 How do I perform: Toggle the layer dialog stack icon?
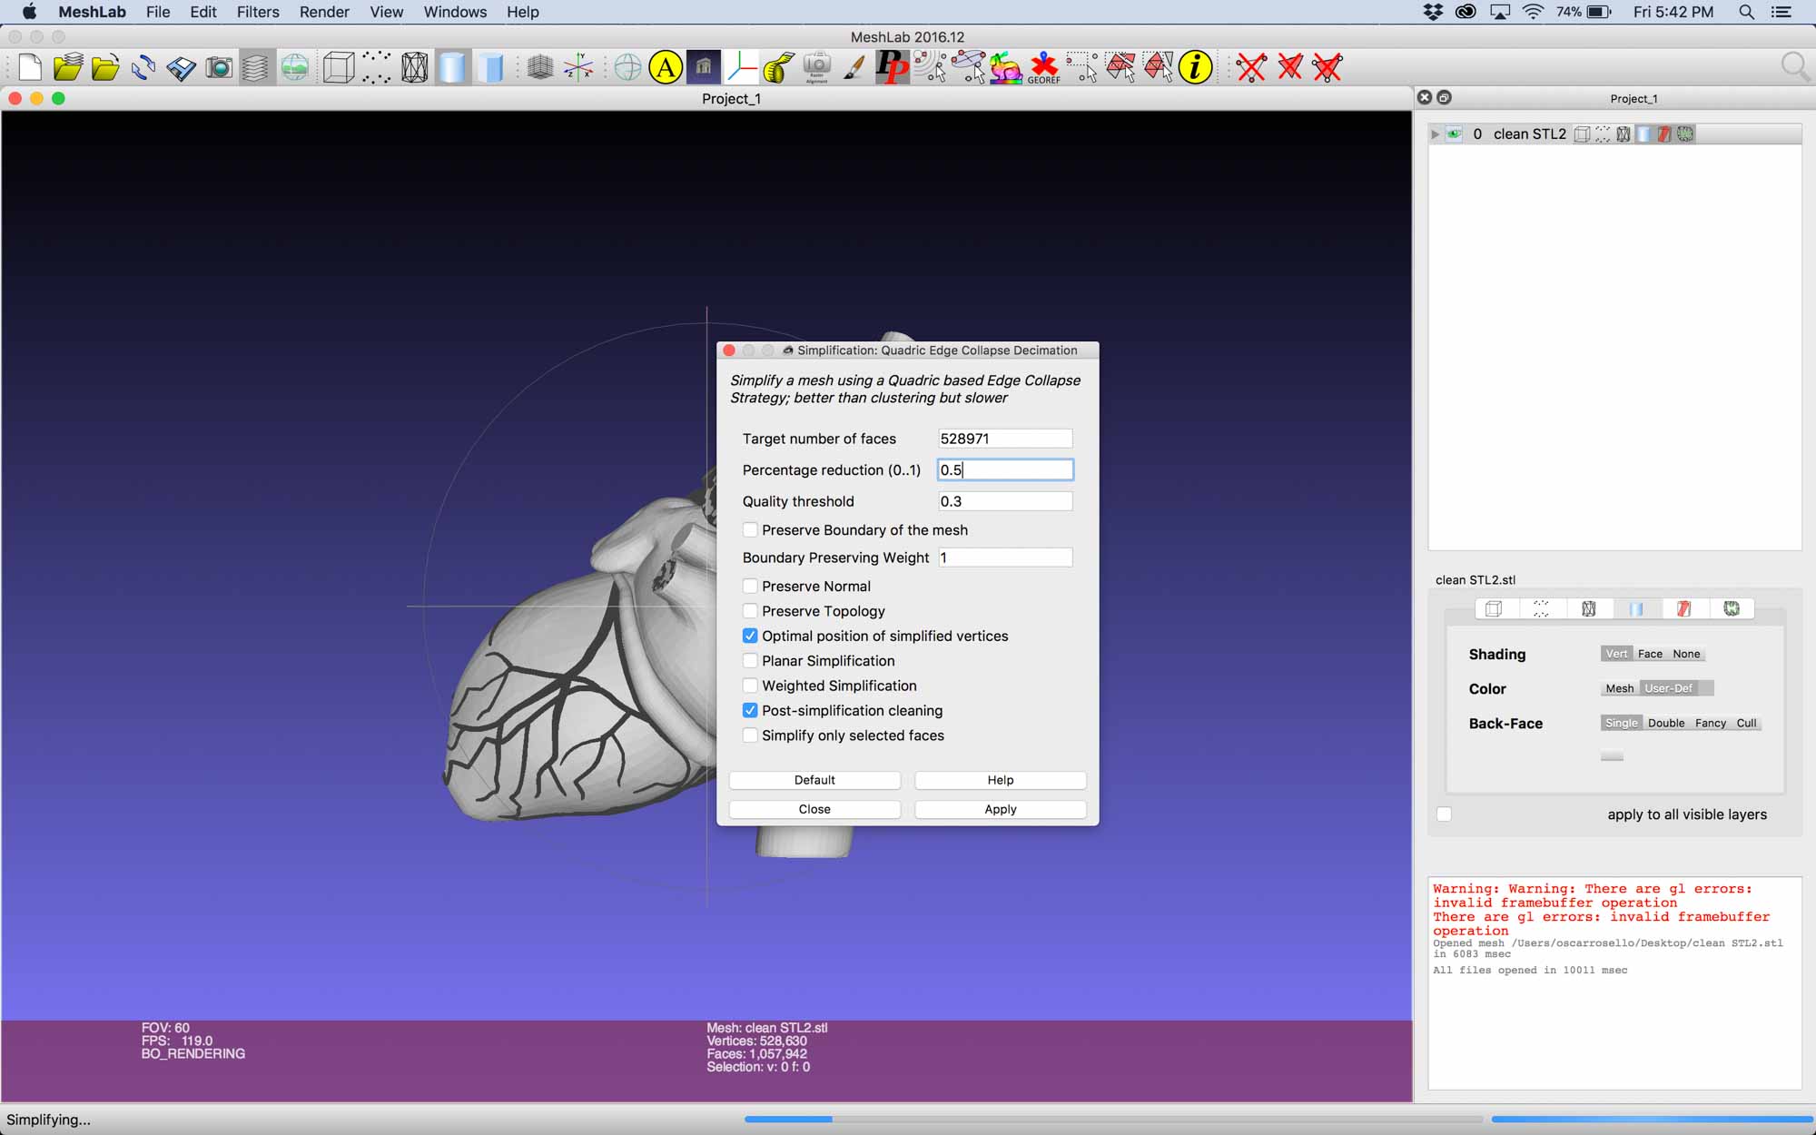pos(256,67)
